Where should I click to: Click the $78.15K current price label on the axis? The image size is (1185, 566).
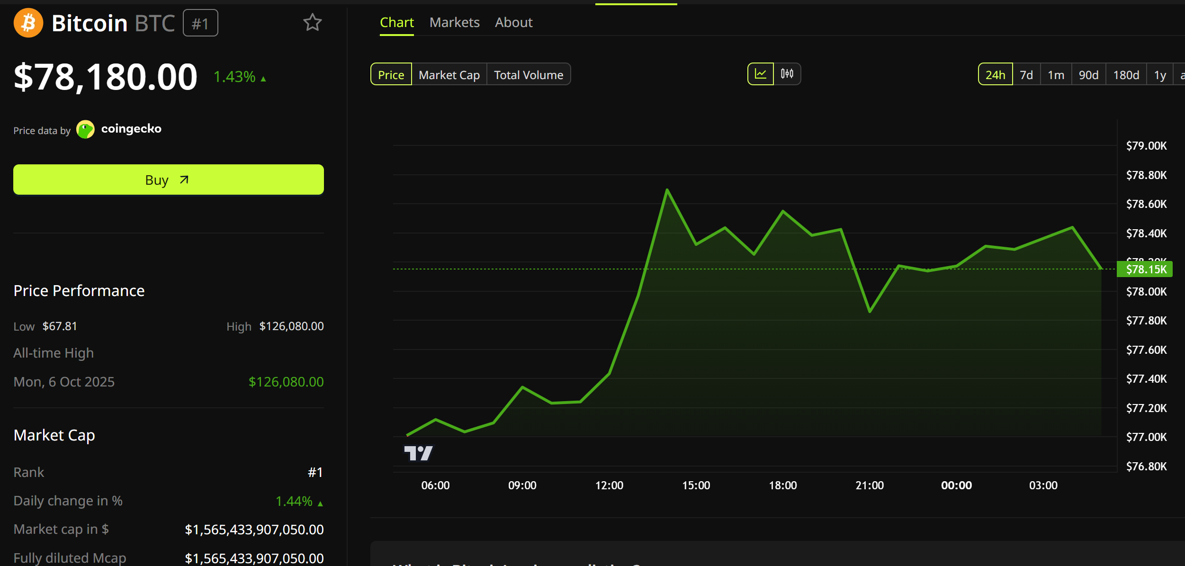(1145, 269)
